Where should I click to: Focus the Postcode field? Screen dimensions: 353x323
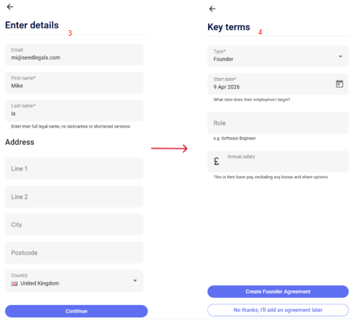(x=74, y=253)
